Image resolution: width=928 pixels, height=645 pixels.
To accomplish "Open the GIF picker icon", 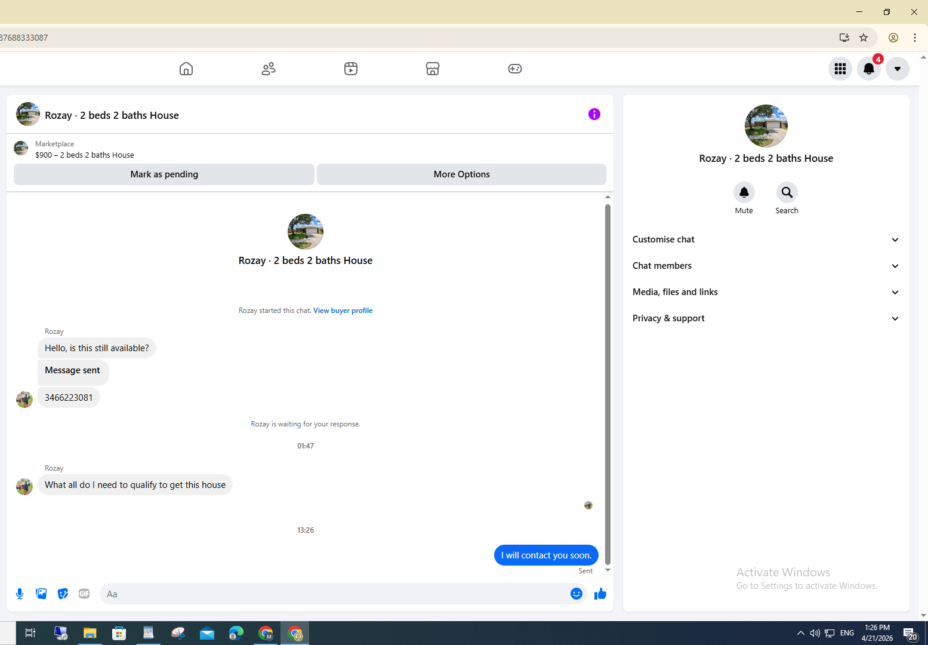I will [x=84, y=594].
